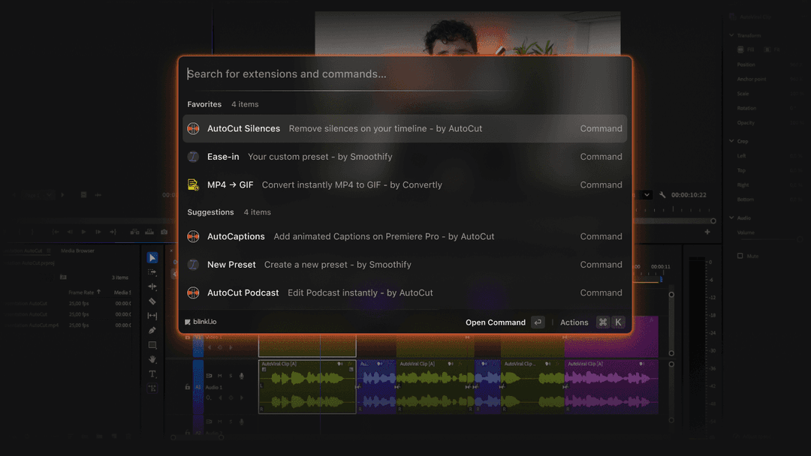Collapse the Crop section chevron
Screen dimensions: 811x456
[731, 141]
